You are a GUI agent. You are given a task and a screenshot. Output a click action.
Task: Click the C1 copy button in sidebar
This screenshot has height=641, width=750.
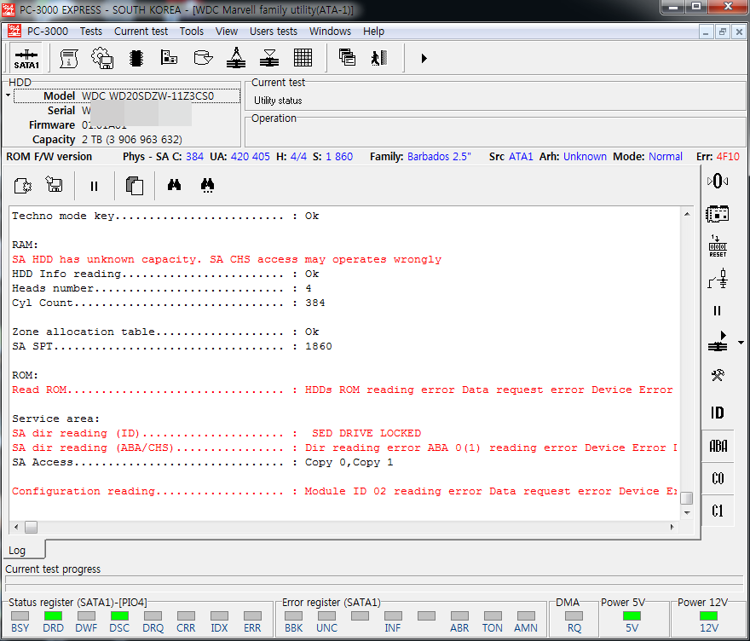(718, 511)
